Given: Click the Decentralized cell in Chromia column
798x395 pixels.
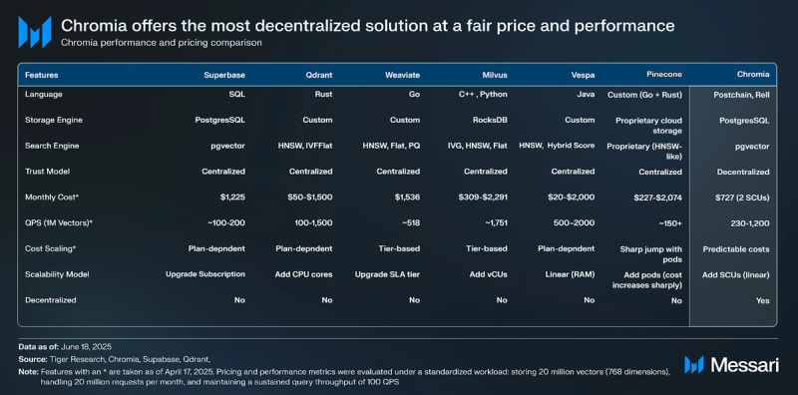Looking at the screenshot, I should 743,172.
